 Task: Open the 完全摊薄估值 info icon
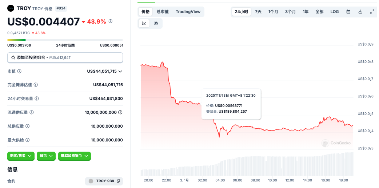(36, 85)
